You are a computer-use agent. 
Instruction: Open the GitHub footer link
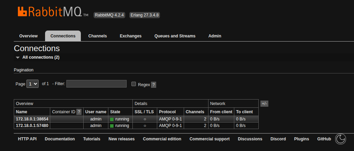[x=324, y=139]
